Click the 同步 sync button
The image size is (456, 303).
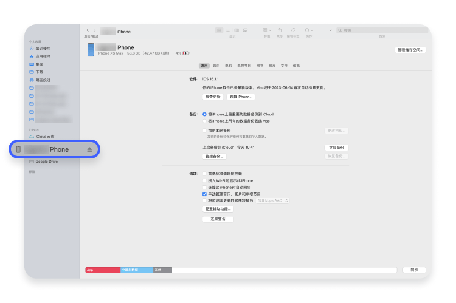coord(414,270)
